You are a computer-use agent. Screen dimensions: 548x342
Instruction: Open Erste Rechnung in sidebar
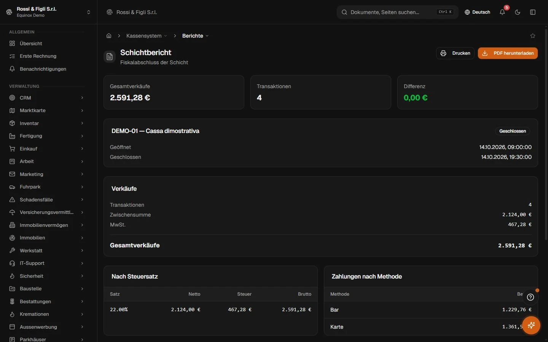(46, 56)
